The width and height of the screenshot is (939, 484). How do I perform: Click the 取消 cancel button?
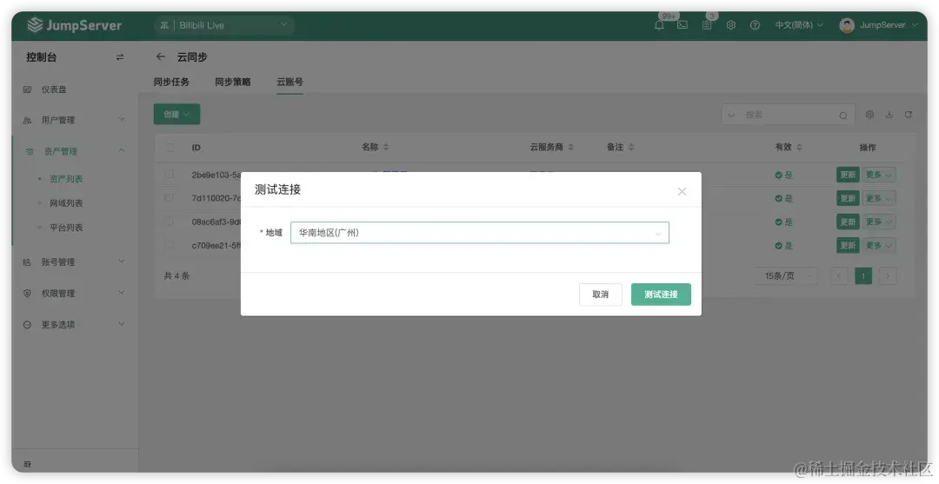601,295
